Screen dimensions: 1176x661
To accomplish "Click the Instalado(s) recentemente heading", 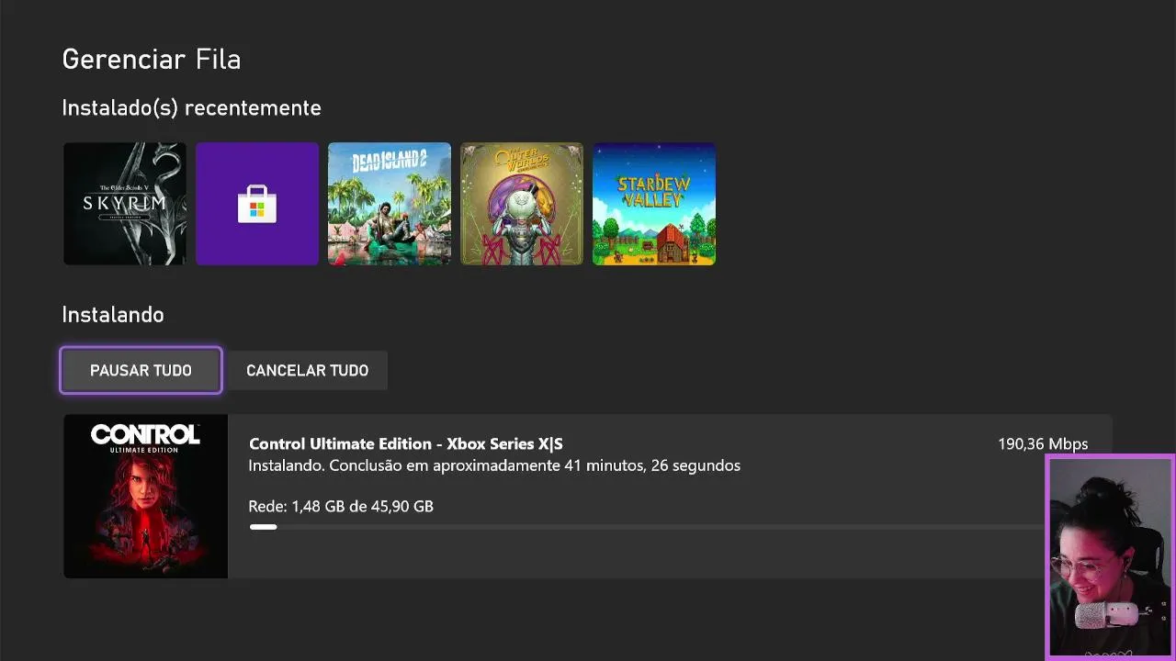I will tap(191, 108).
